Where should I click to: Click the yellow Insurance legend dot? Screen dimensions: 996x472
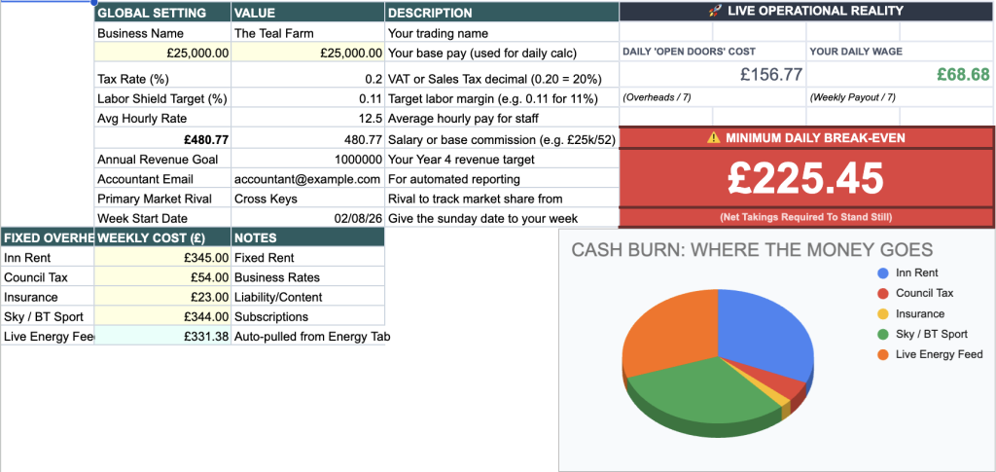tap(882, 314)
